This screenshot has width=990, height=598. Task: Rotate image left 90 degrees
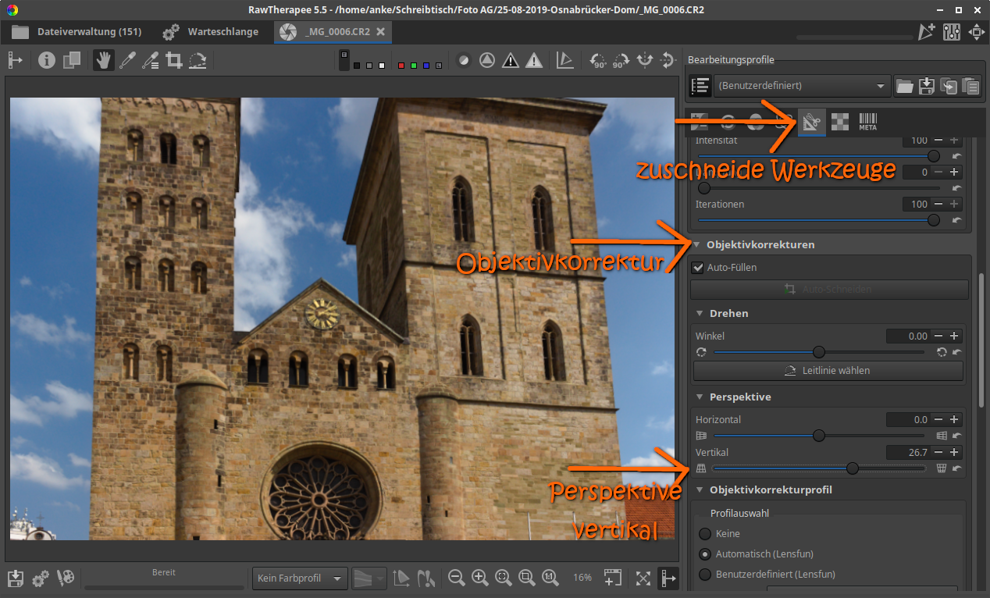coord(598,60)
